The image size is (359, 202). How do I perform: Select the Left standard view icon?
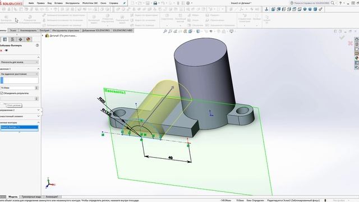tap(284, 9)
